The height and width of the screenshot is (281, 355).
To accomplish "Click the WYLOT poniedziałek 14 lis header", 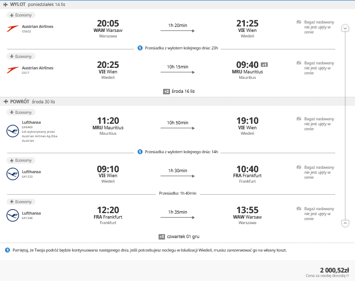I will [34, 4].
